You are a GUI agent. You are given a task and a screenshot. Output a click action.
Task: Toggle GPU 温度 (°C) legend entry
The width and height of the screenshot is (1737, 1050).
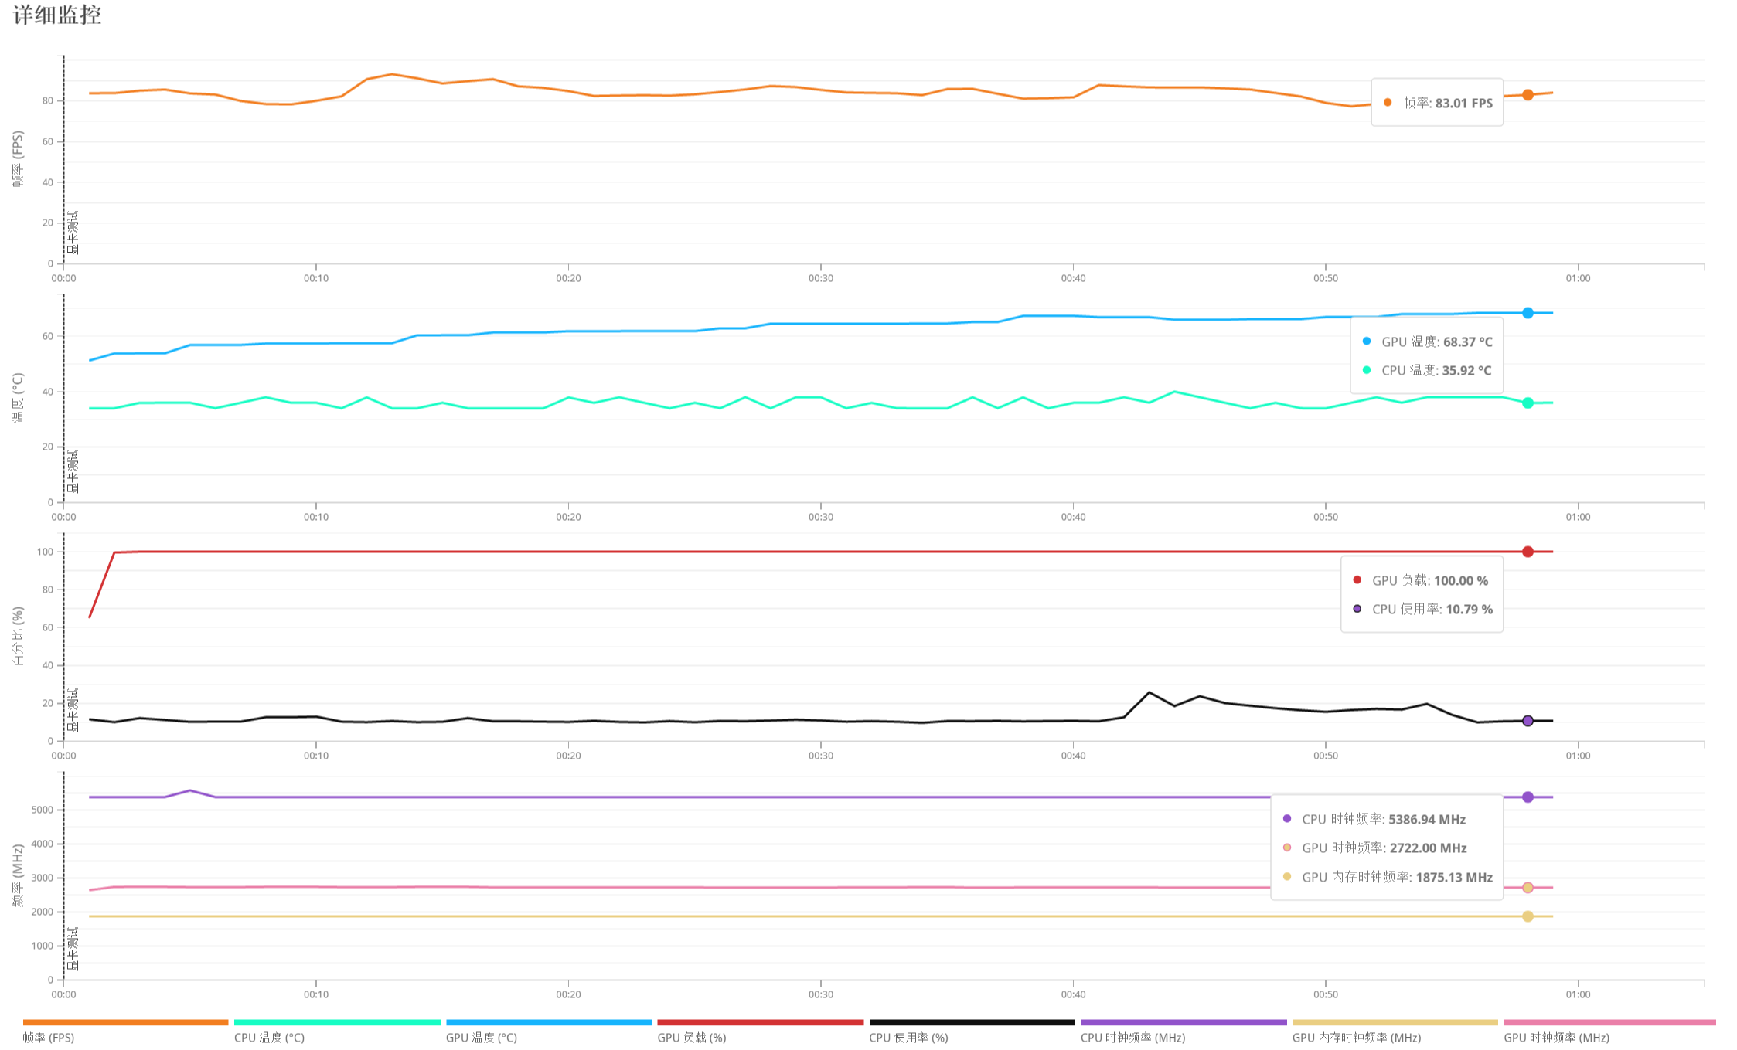point(481,1037)
